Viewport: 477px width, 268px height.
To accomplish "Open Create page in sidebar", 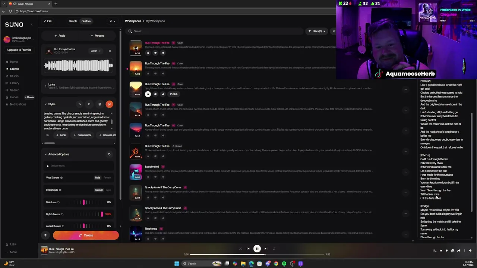I will tap(12, 69).
